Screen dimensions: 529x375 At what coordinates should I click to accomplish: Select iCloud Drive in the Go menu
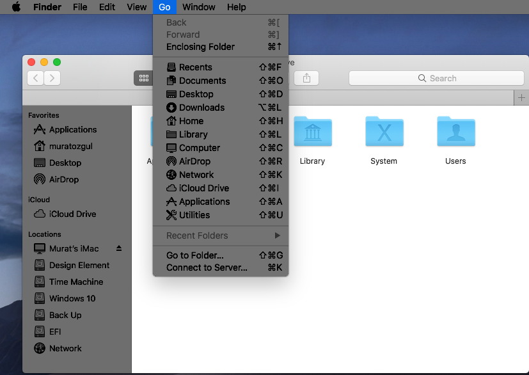[x=221, y=188]
